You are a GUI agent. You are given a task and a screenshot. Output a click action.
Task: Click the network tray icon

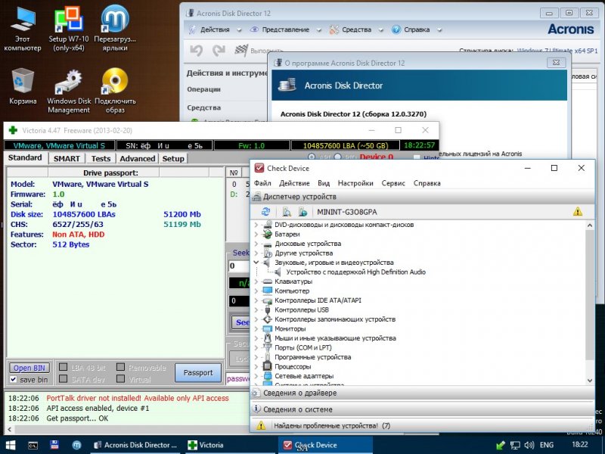515,445
